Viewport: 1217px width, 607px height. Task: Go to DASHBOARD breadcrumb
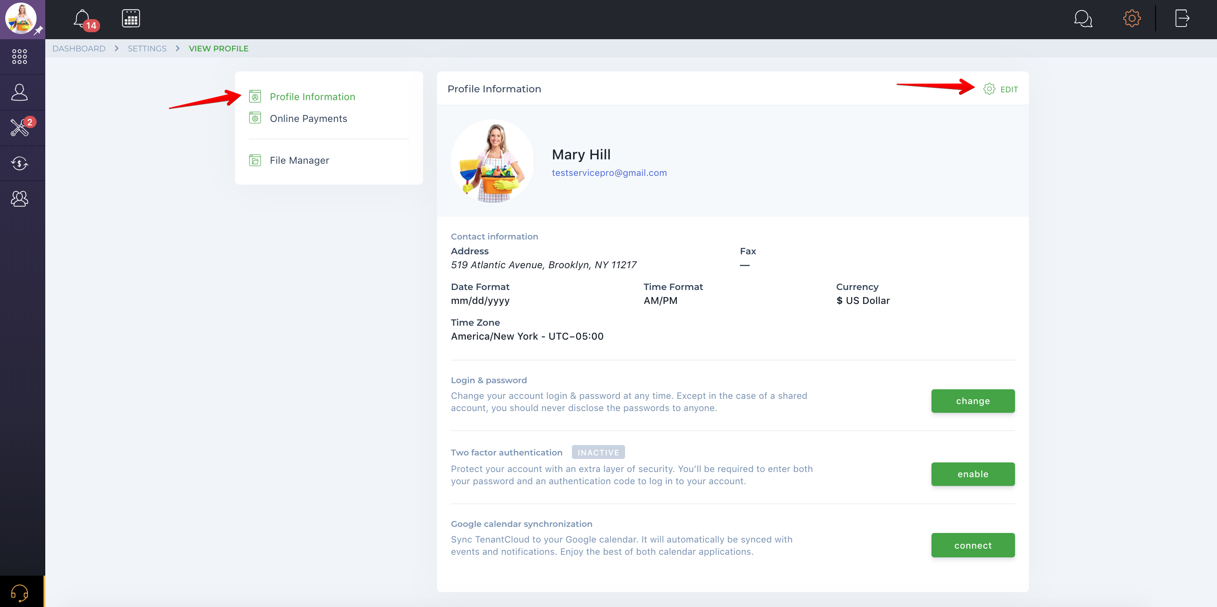[78, 48]
